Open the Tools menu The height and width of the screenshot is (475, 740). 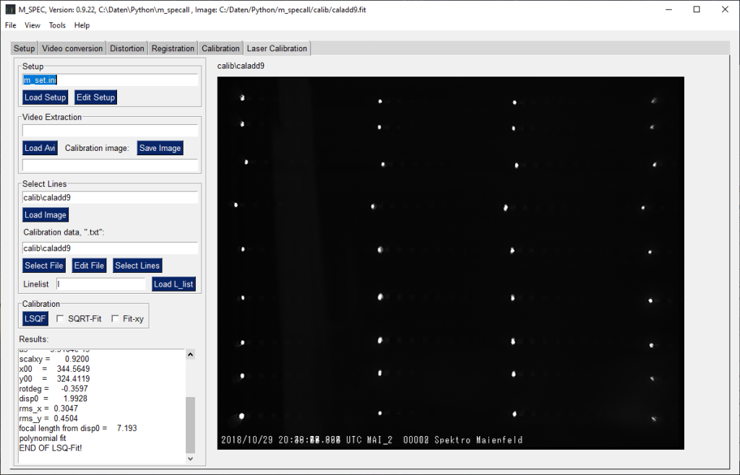(x=57, y=25)
